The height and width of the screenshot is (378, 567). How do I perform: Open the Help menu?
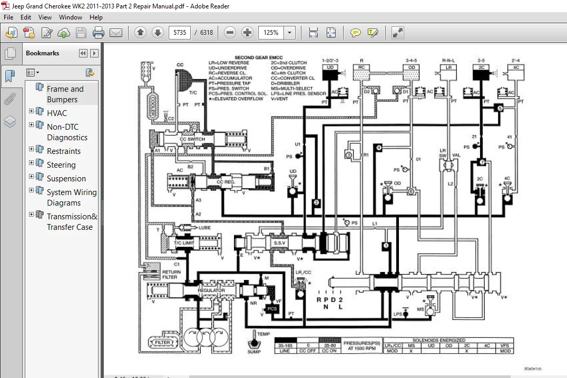tap(96, 17)
